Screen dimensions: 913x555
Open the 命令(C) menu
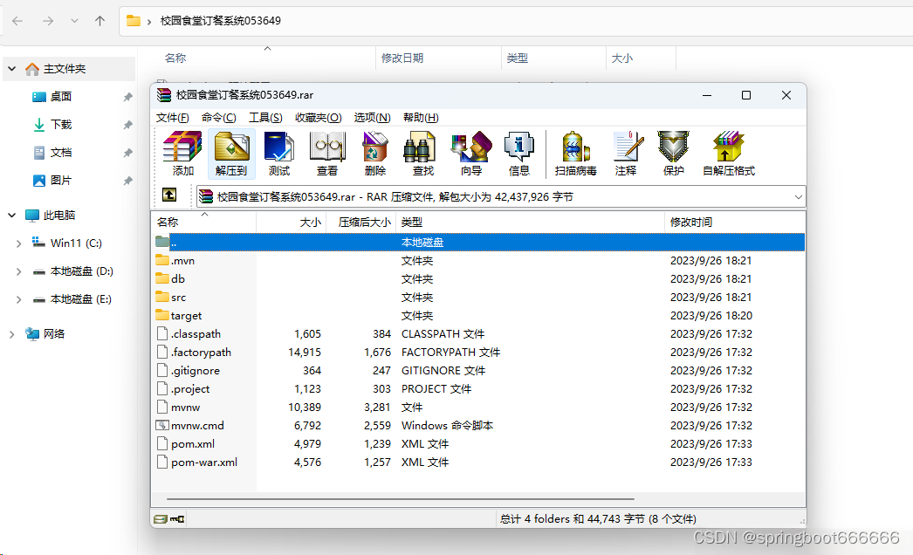(219, 118)
